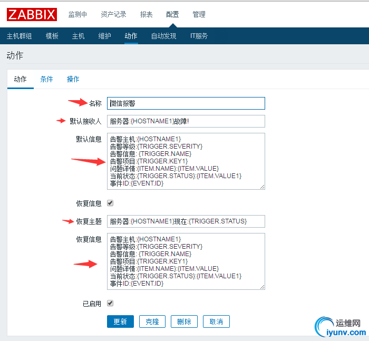
Task: Open the 监测中 top menu
Action: click(77, 14)
